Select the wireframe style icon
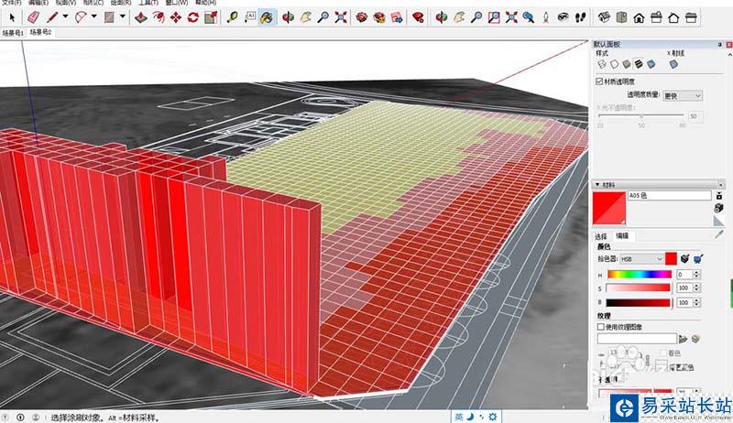 coord(602,64)
